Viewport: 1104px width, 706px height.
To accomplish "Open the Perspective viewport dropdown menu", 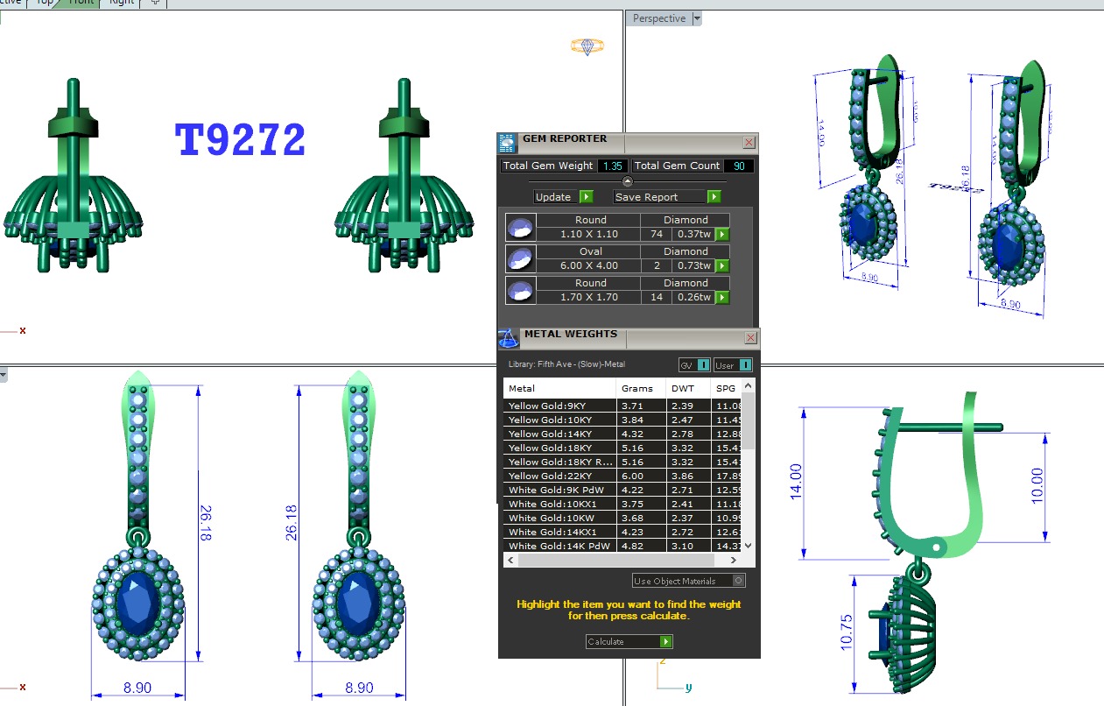I will (697, 18).
